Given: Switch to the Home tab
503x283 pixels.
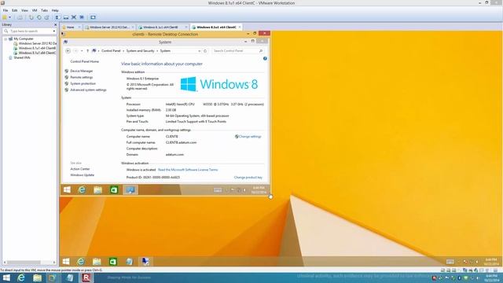Looking at the screenshot, I should pyautogui.click(x=70, y=28).
